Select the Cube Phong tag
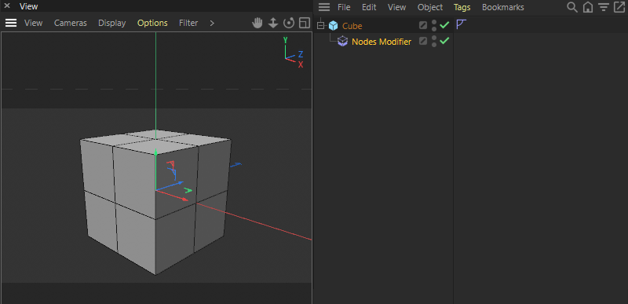This screenshot has width=628, height=304. point(462,25)
